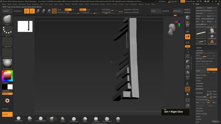The width and height of the screenshot is (221, 124).
Task: Select the Draw mode icon
Action: (x=32, y=11)
